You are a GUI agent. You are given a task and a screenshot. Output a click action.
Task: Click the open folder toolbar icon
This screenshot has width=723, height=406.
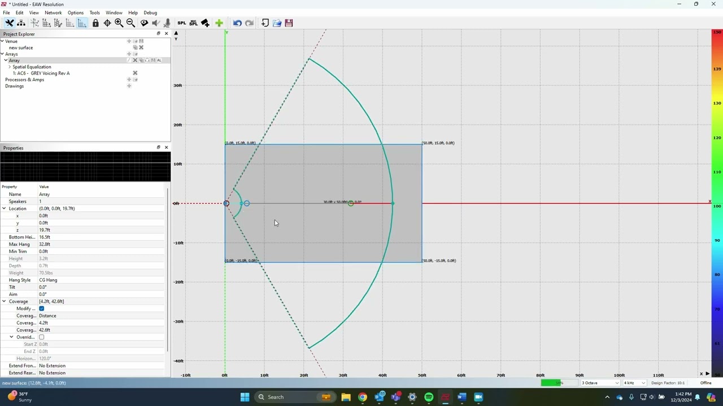click(x=277, y=23)
